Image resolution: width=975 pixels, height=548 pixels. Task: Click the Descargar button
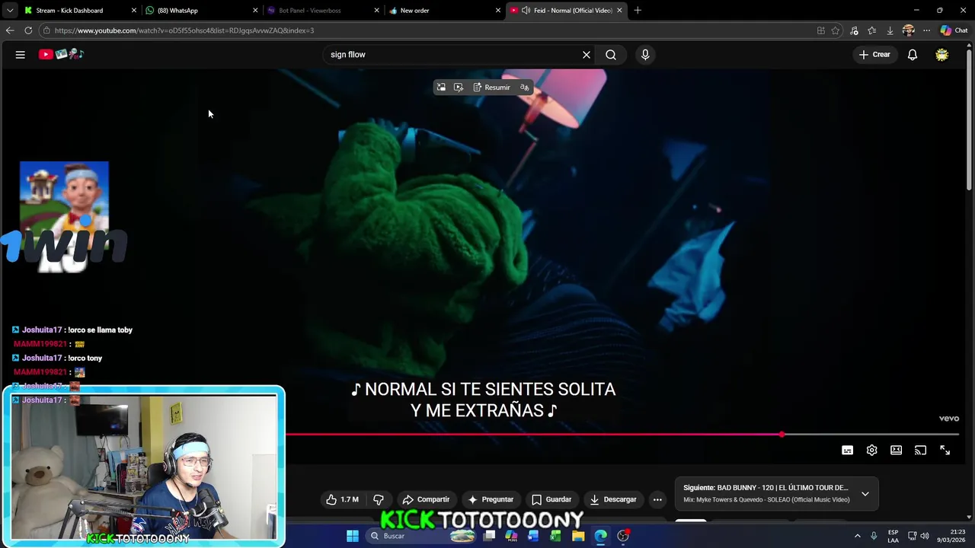[x=613, y=499]
